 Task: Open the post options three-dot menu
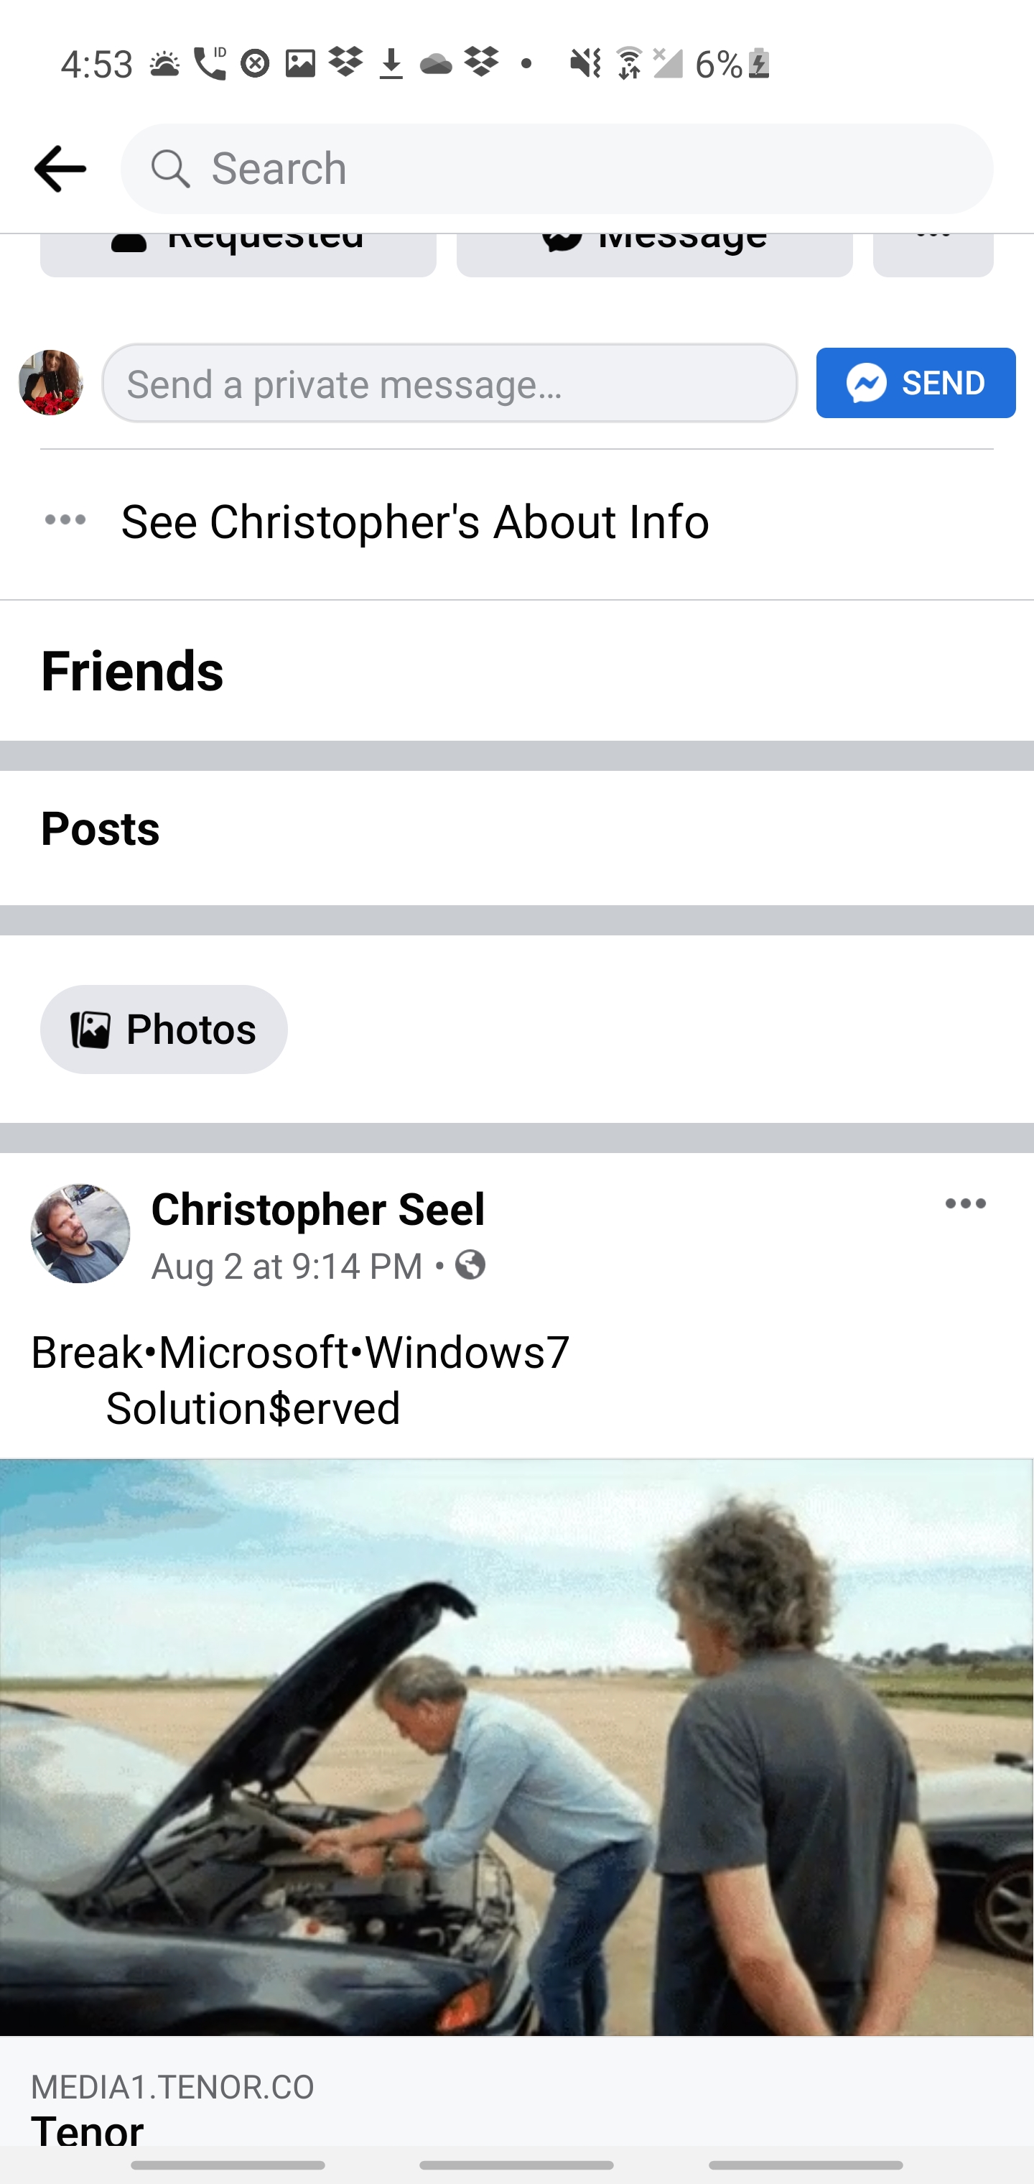coord(964,1204)
